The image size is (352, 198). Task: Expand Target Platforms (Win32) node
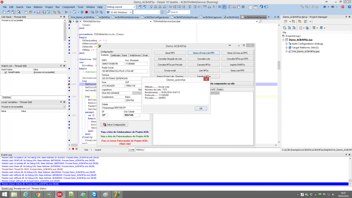tap(287, 48)
